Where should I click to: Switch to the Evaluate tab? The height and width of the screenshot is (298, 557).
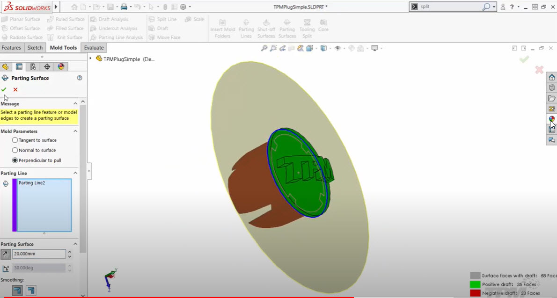tap(93, 47)
